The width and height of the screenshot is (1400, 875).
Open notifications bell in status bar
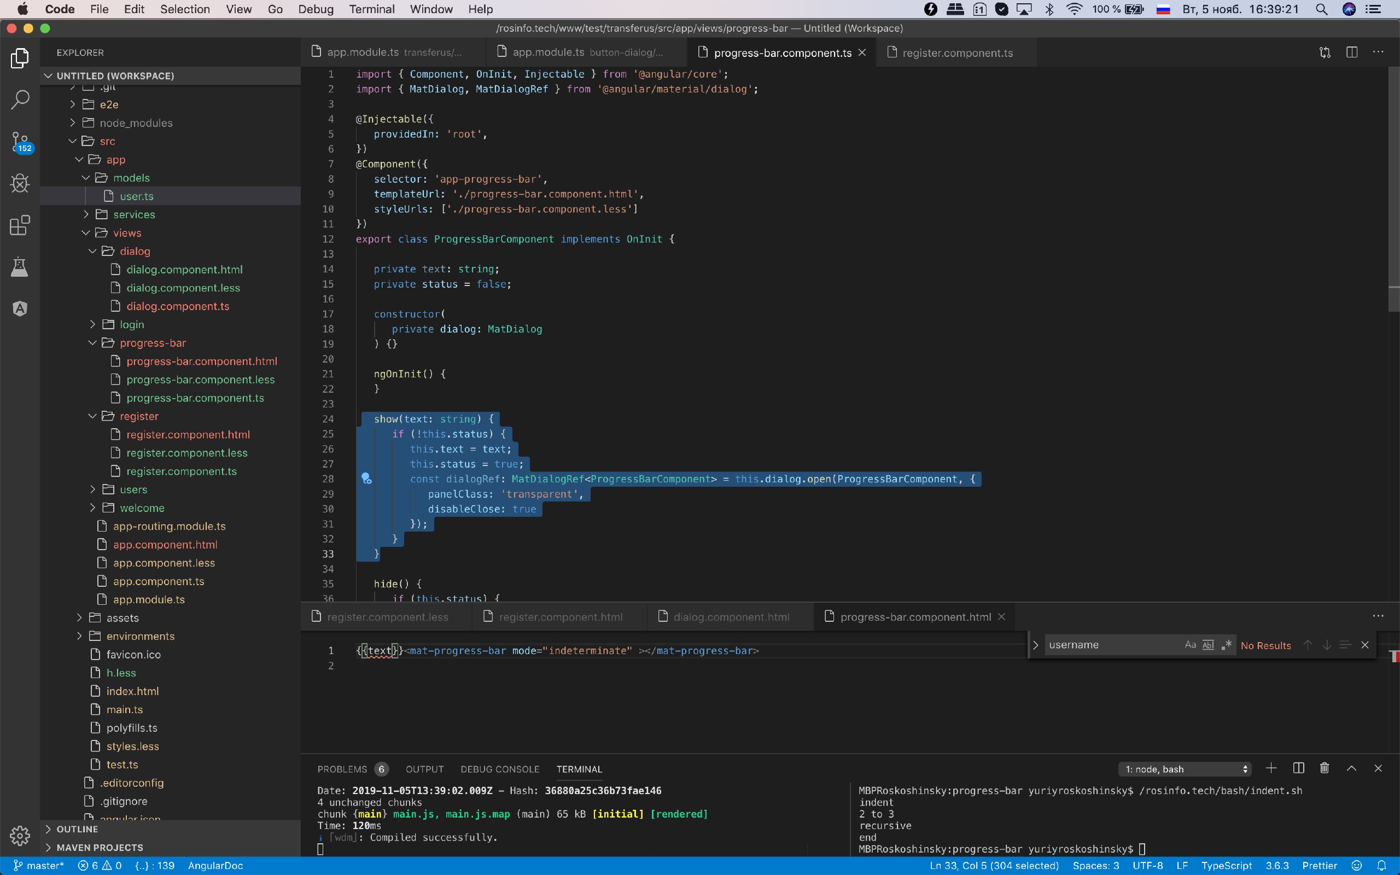(x=1382, y=866)
